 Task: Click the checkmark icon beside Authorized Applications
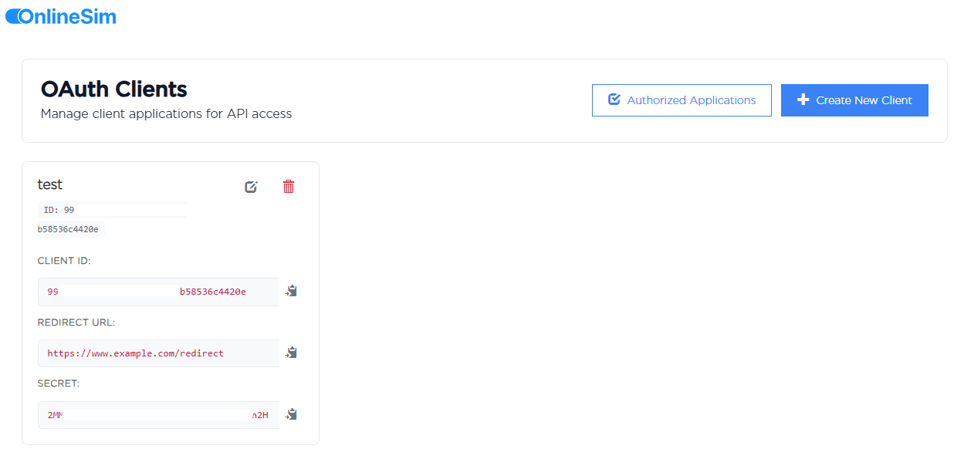(614, 100)
